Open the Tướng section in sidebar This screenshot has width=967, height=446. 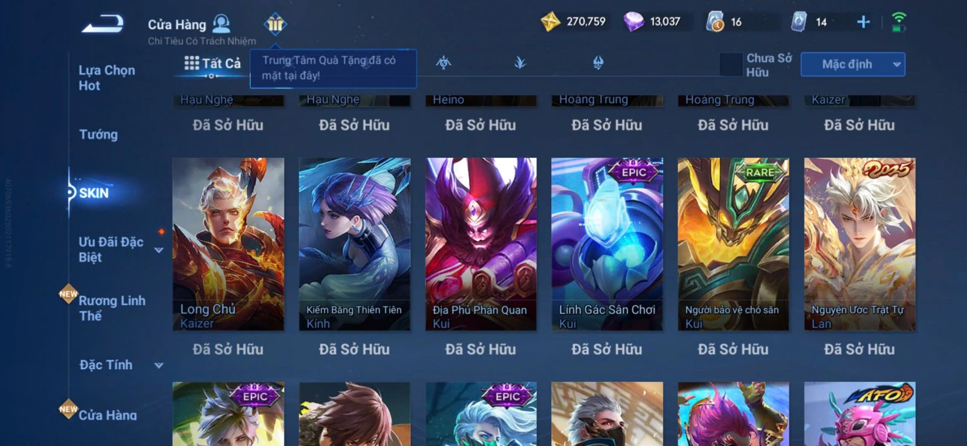coord(99,134)
